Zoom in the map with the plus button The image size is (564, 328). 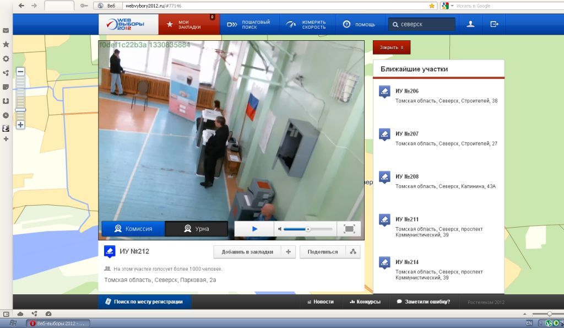[x=20, y=125]
